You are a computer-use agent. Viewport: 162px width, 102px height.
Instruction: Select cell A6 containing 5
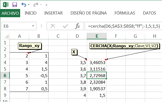[19, 75]
